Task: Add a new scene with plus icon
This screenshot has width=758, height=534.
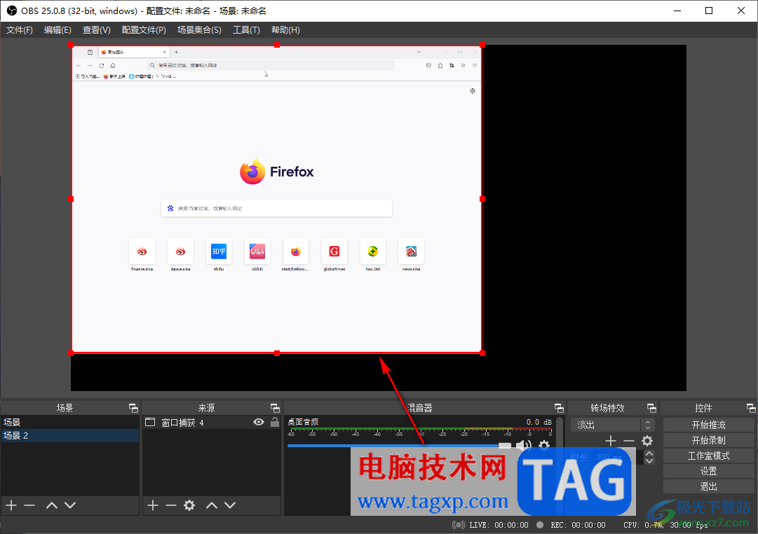Action: click(11, 505)
